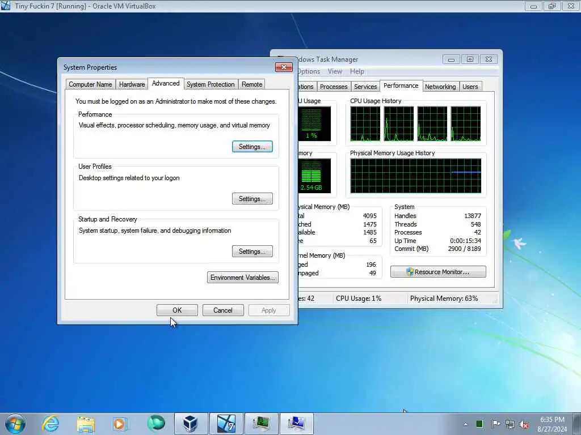This screenshot has width=581, height=435.
Task: Open the Options menu in Task Manager
Action: [x=309, y=71]
